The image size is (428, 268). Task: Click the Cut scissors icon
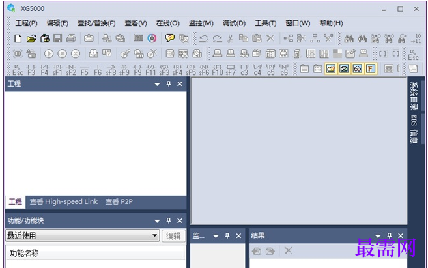[231, 38]
